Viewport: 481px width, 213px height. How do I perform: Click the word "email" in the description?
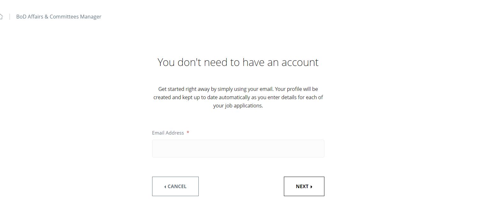(x=265, y=89)
